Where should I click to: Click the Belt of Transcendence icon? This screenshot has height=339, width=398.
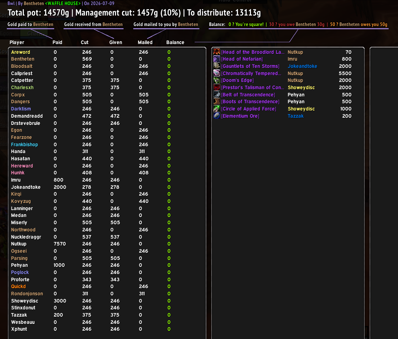click(216, 94)
